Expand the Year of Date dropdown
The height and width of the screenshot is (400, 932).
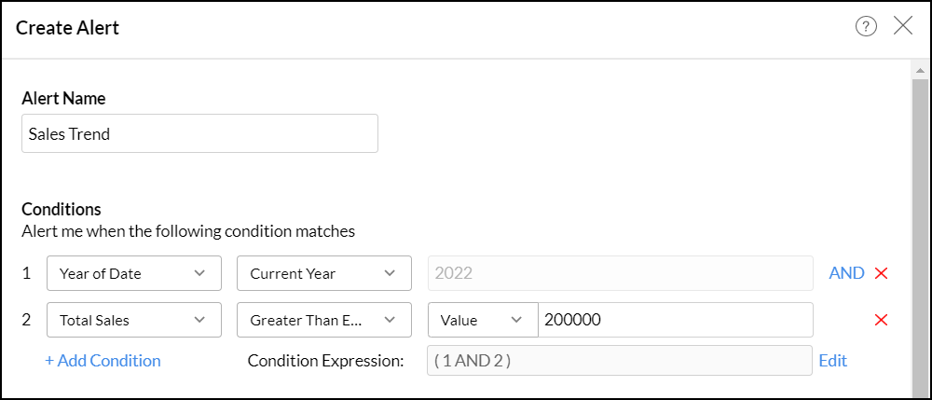coord(133,273)
